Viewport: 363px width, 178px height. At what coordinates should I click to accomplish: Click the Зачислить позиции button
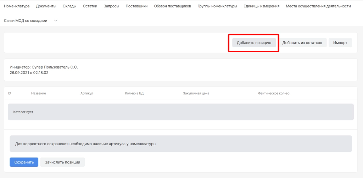coord(62,162)
